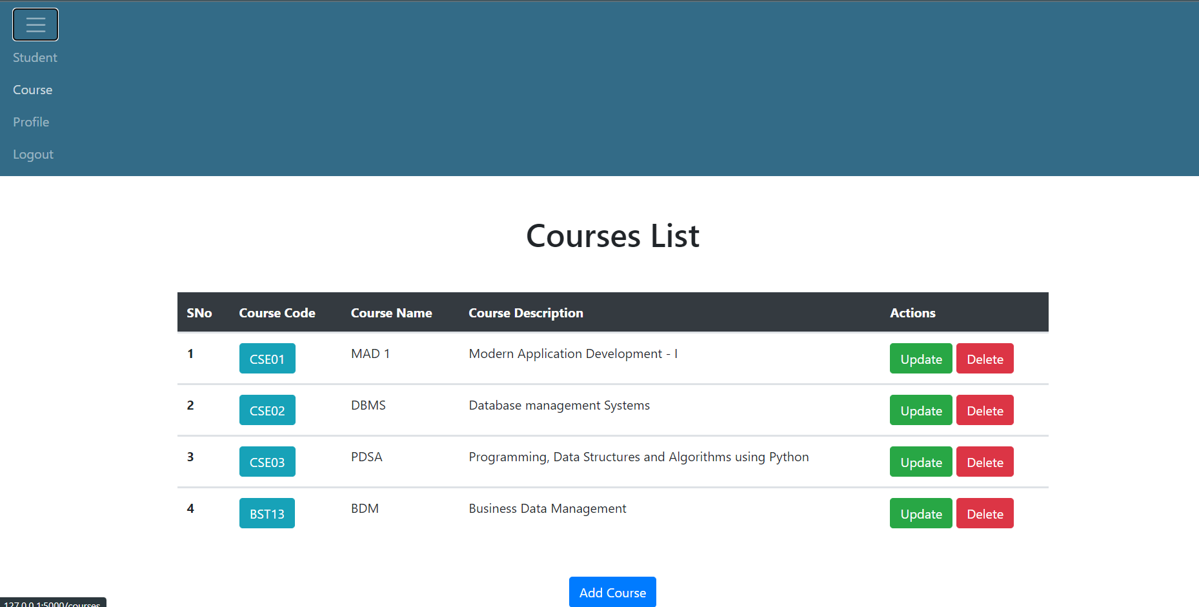Screen dimensions: 1199x607
Task: Click the CSE01 course code badge
Action: 267,359
